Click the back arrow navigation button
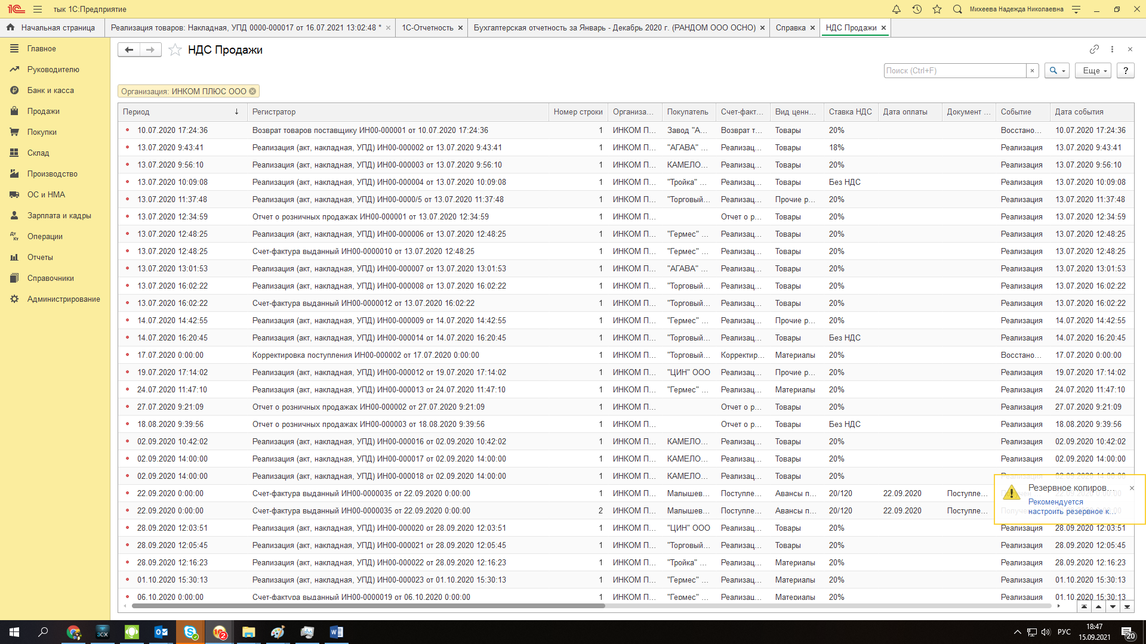Viewport: 1146px width, 644px height. pos(129,50)
